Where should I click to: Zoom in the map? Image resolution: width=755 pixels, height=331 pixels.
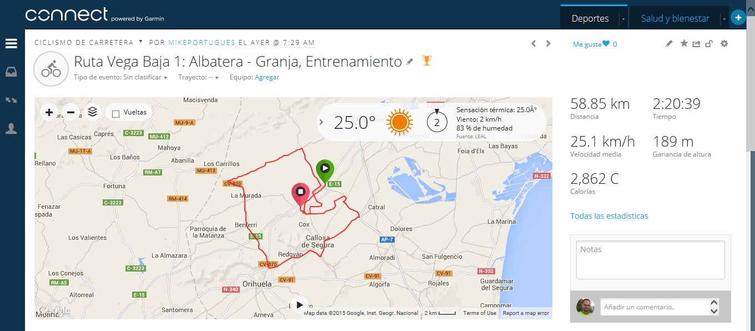pyautogui.click(x=49, y=113)
